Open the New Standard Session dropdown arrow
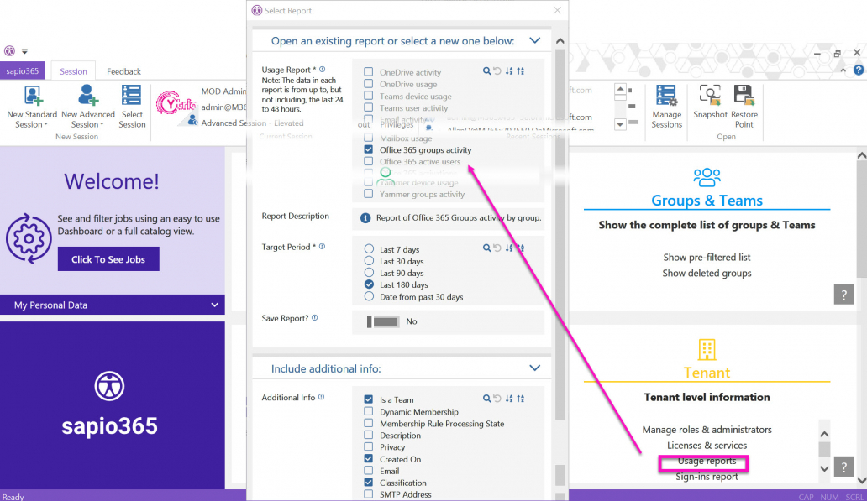The height and width of the screenshot is (501, 867). click(46, 125)
